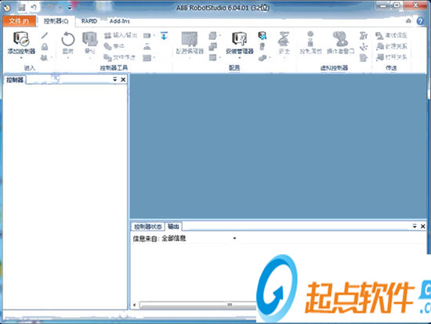Open the quick access toolbar customize dropdown
The height and width of the screenshot is (324, 431).
pos(70,8)
